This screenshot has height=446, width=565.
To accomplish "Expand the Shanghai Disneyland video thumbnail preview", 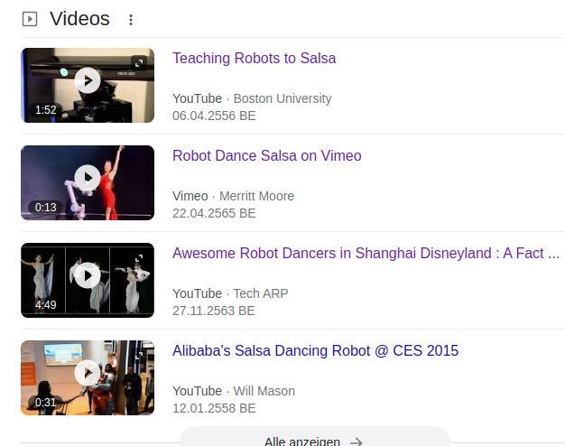I will [139, 258].
